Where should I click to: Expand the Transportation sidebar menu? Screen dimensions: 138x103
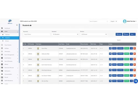pos(10,74)
